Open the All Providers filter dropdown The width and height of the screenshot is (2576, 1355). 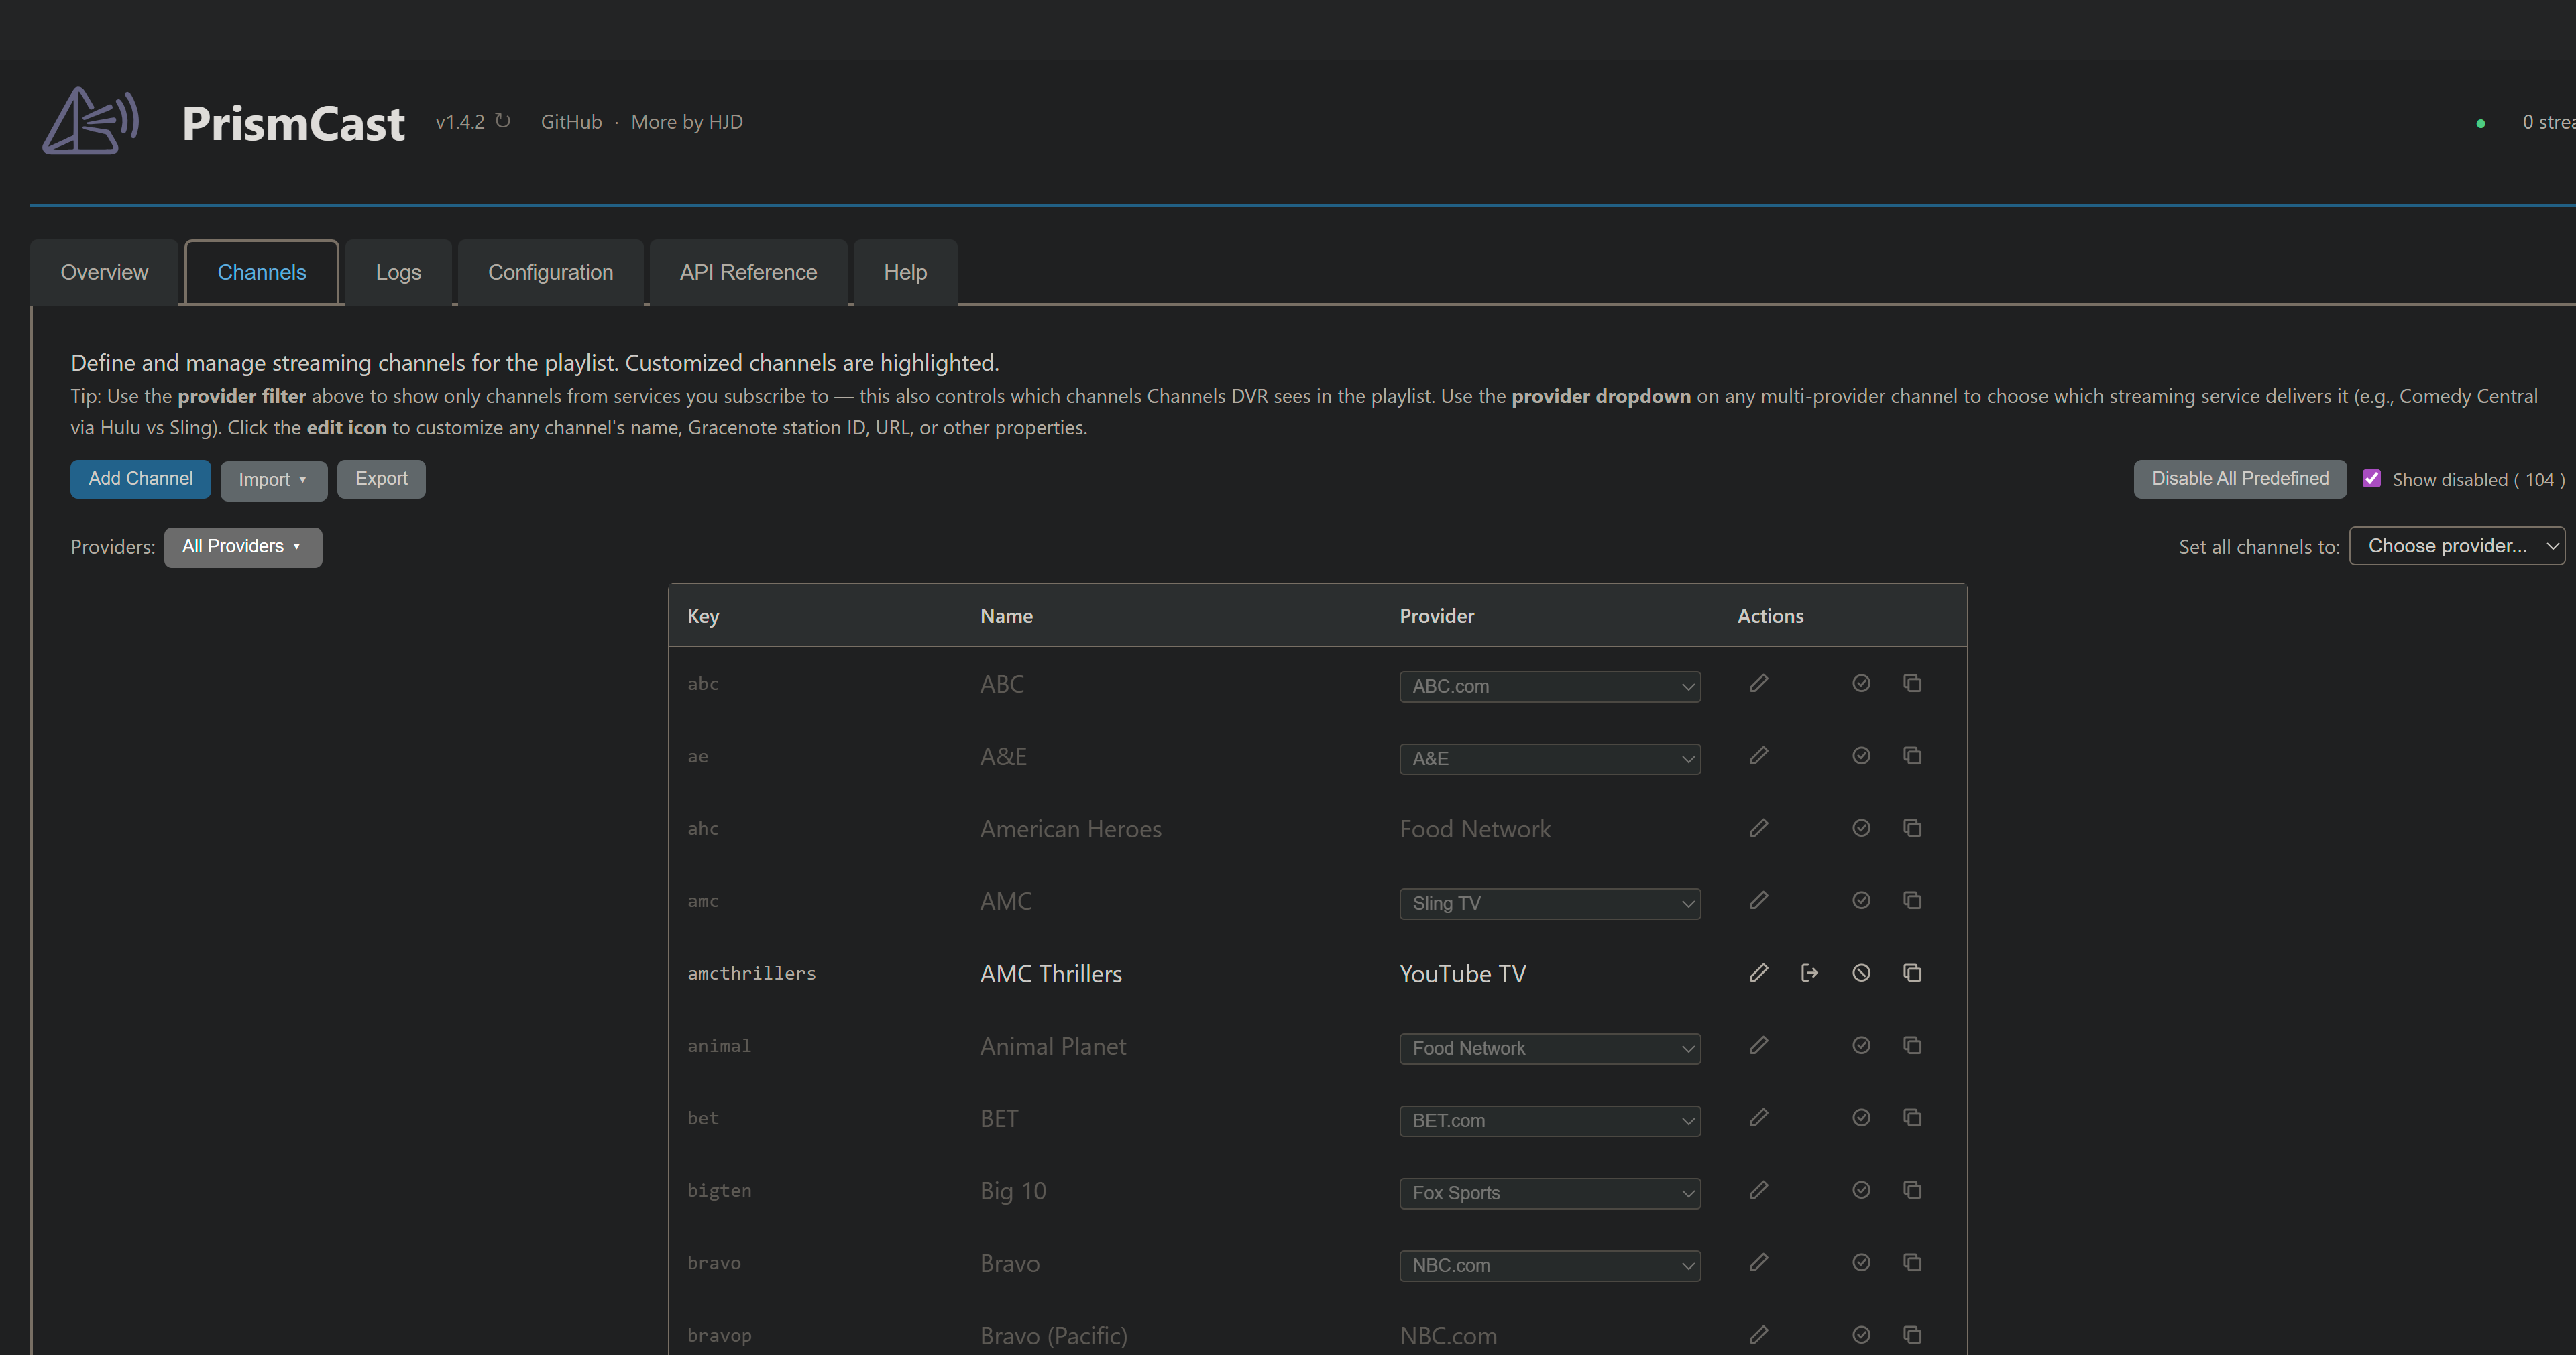242,547
